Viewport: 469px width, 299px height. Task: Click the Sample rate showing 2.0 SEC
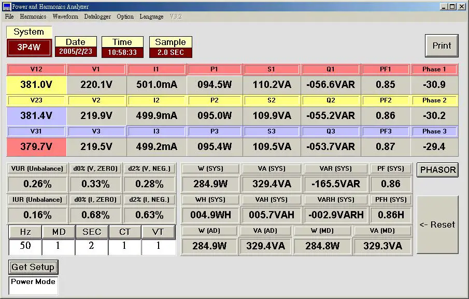coord(170,51)
